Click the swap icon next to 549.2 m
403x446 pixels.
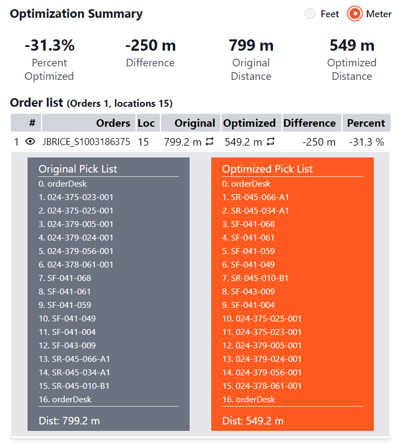click(271, 142)
